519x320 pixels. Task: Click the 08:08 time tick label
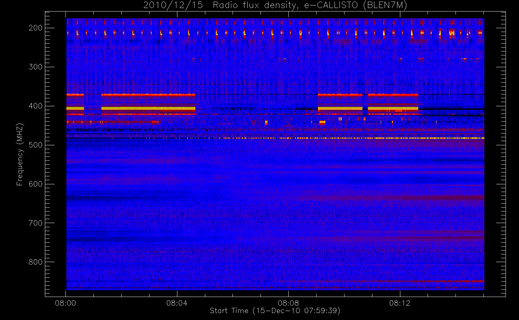tap(288, 303)
